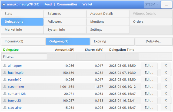Click the user icon beside xiao-aine
Screen dimensions: 173x112
coord(5,107)
